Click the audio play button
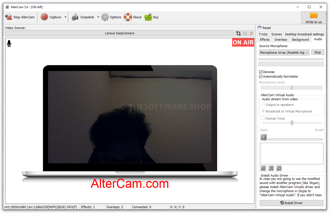 click(x=263, y=137)
